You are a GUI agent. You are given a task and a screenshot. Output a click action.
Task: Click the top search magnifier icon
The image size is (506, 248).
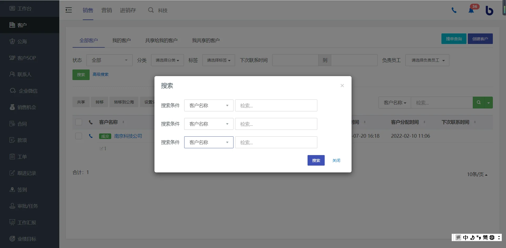tap(151, 10)
